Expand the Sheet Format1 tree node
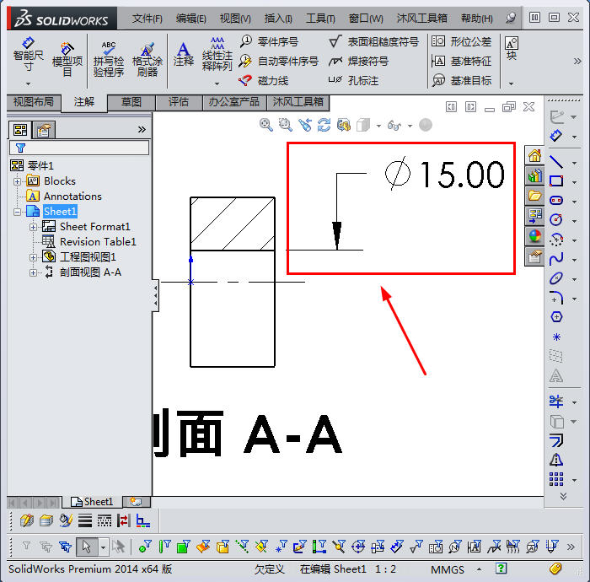 (x=34, y=227)
